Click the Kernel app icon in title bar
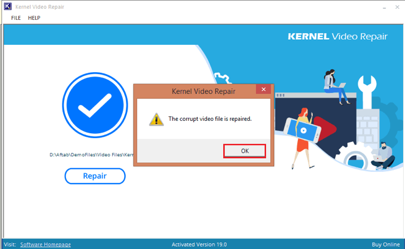 tap(7, 6)
